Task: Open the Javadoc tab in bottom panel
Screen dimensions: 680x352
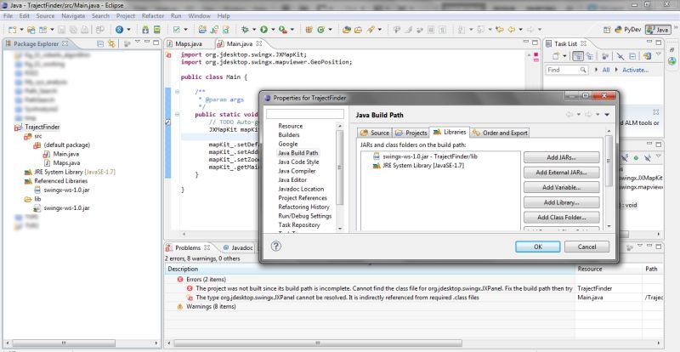Action: pos(238,247)
